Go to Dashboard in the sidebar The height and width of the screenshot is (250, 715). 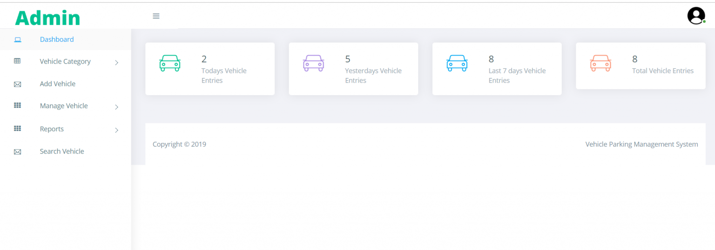tap(57, 39)
